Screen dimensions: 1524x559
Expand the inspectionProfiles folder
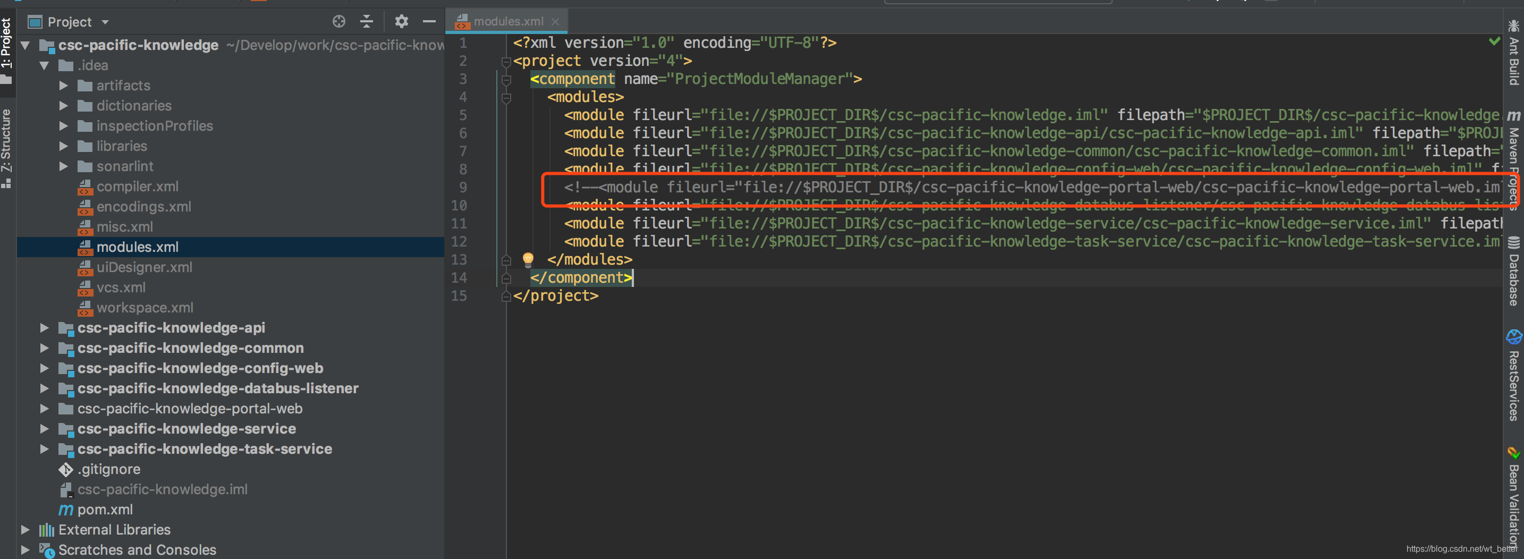63,125
